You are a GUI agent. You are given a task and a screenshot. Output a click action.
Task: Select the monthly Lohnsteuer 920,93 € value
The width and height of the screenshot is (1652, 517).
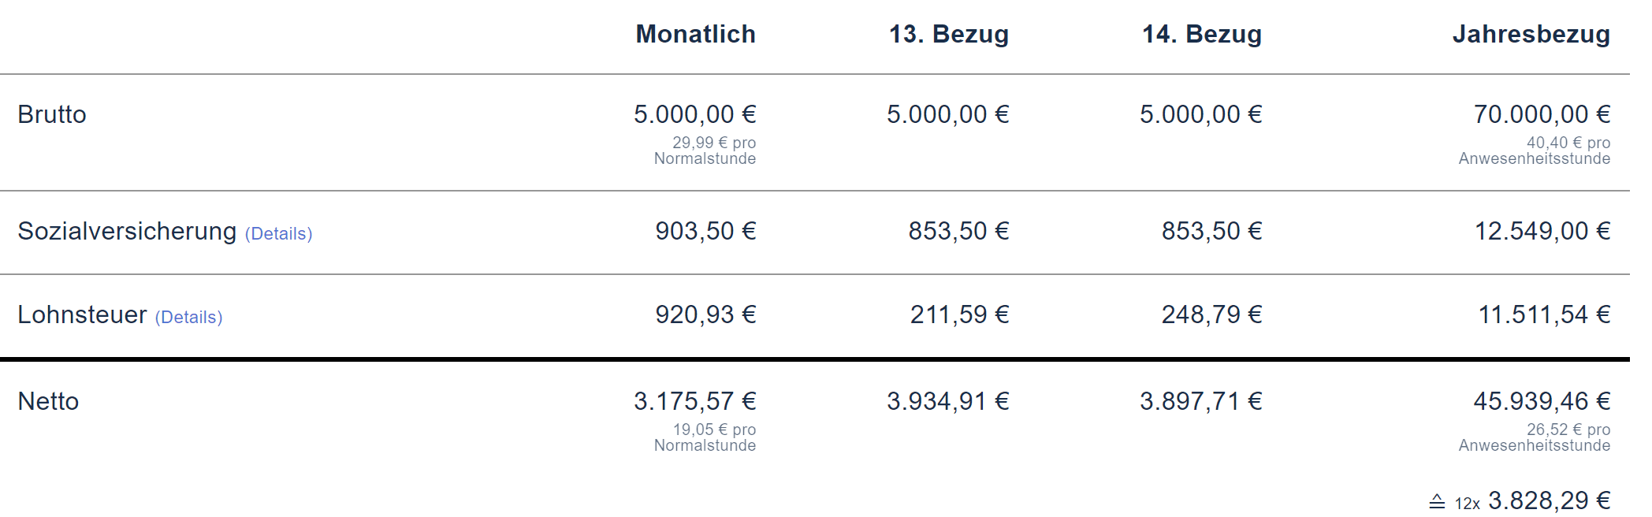(x=705, y=314)
